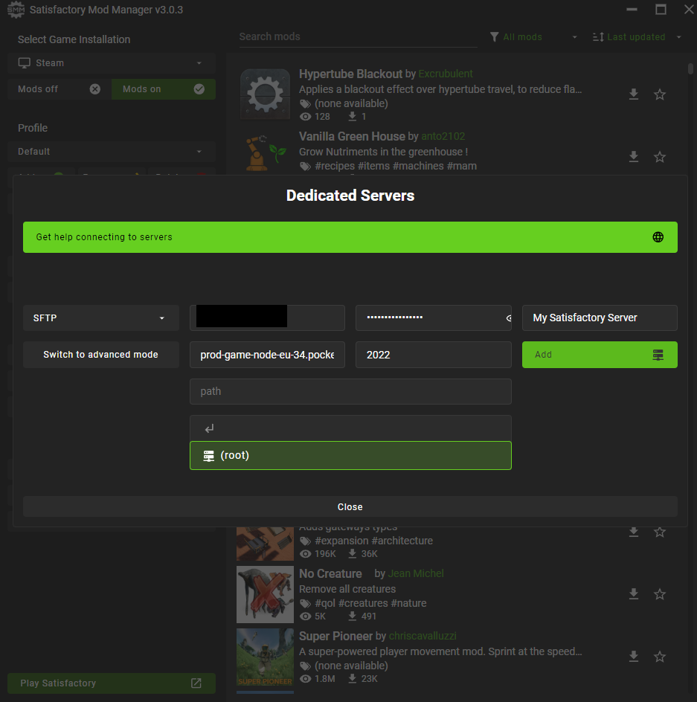Click the sort order icon
The image size is (697, 702).
coord(598,37)
